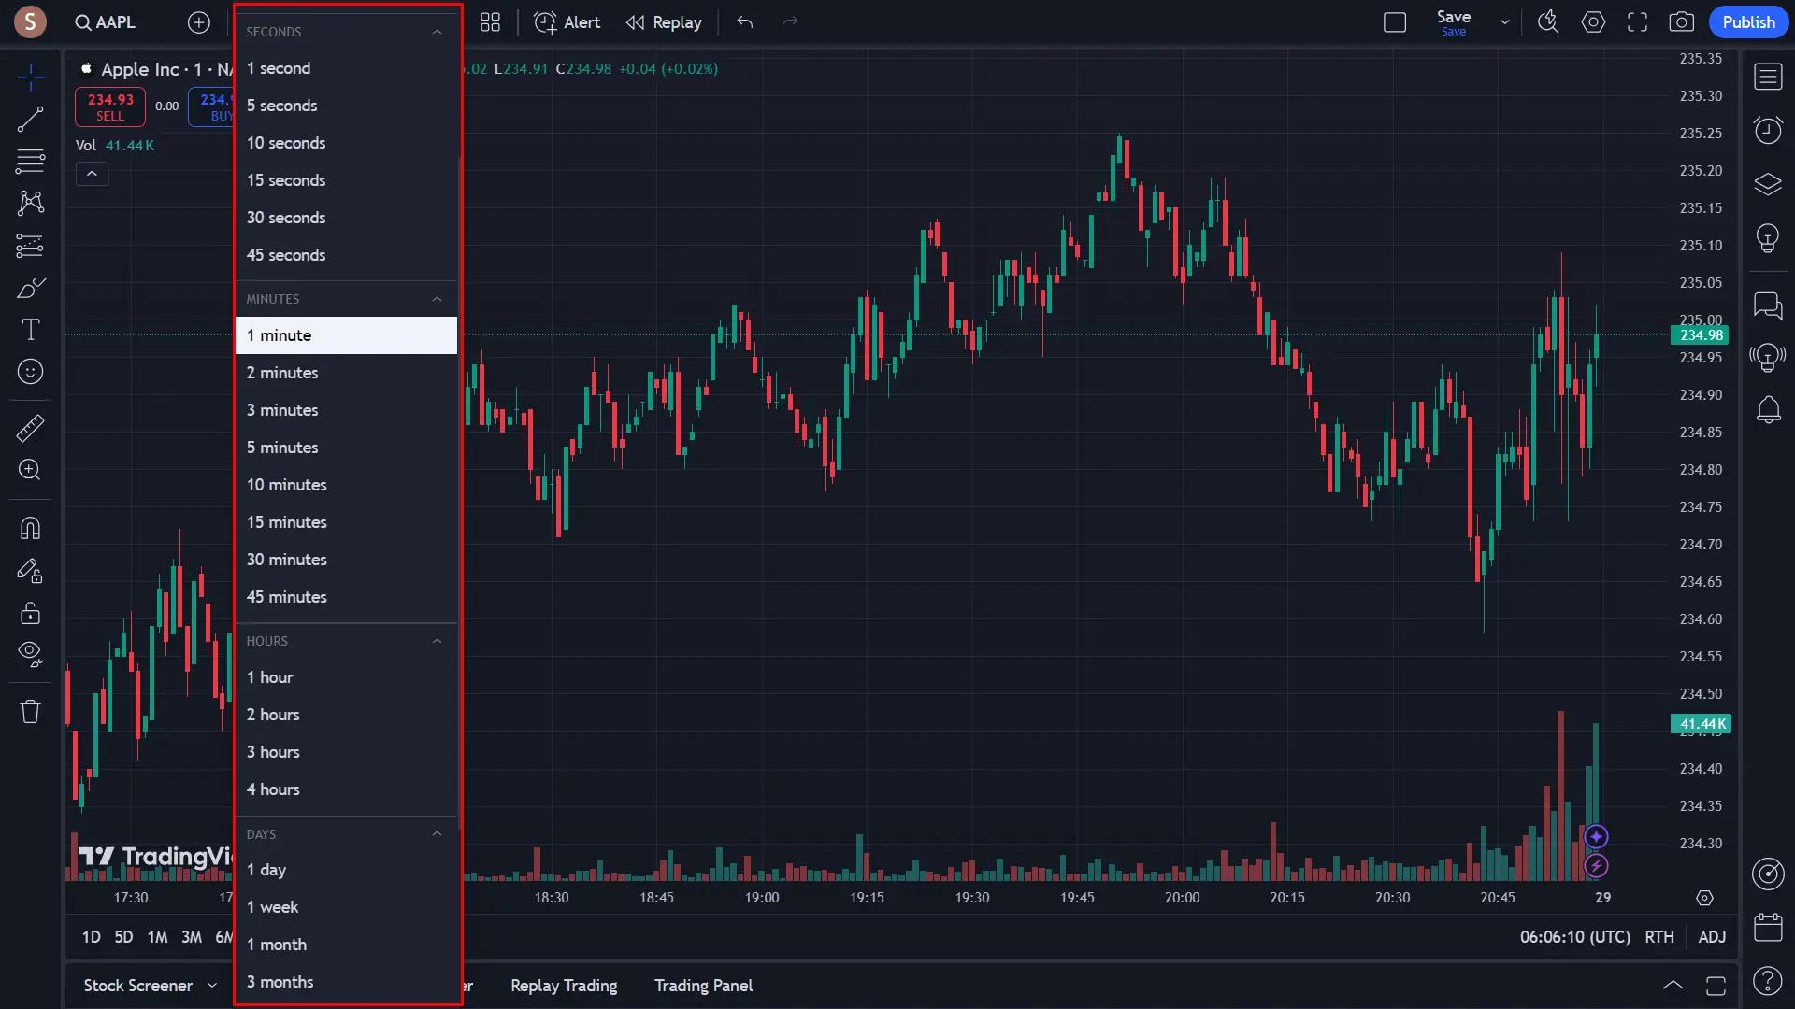
Task: Open price scale settings gear
Action: [1704, 898]
